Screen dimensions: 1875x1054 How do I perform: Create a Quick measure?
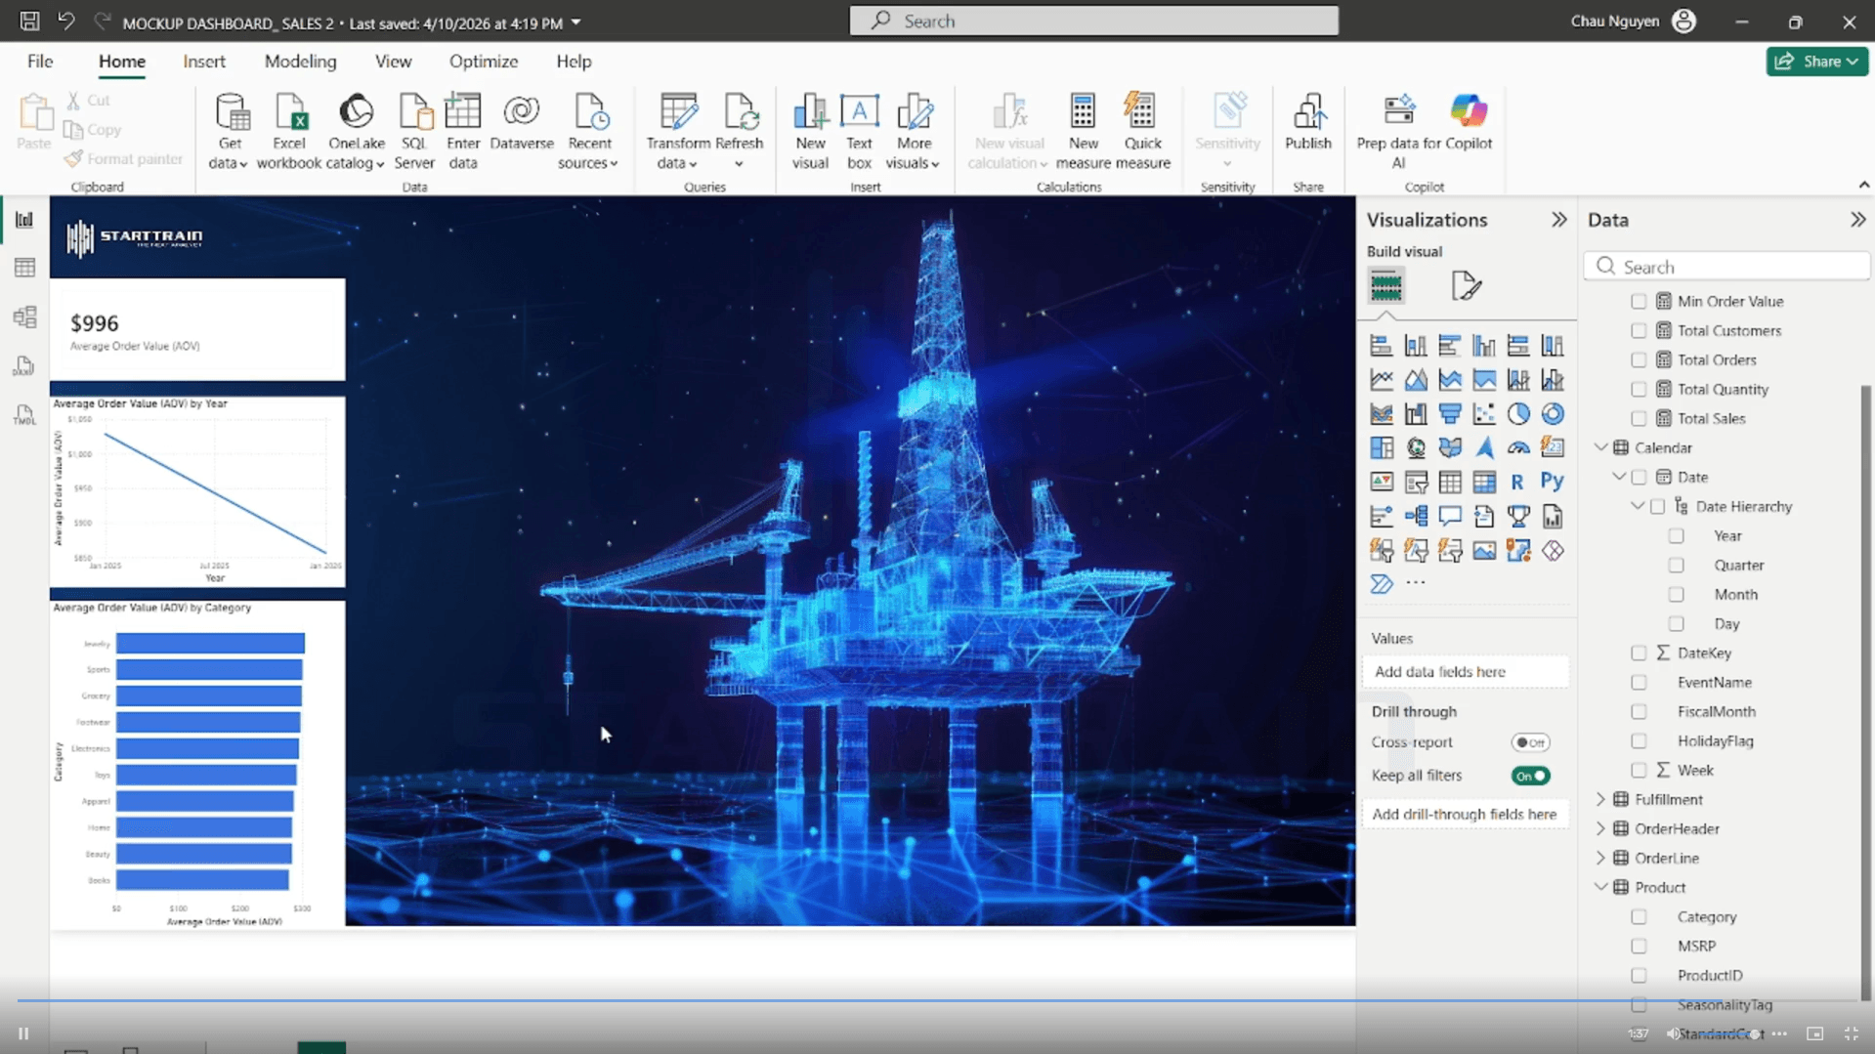click(x=1142, y=132)
